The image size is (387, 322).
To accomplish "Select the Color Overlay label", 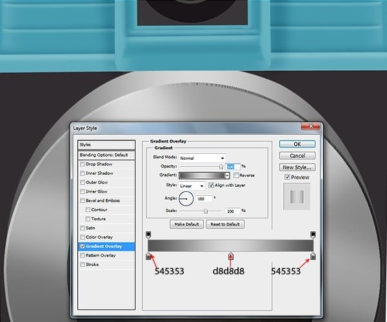I will 99,237.
